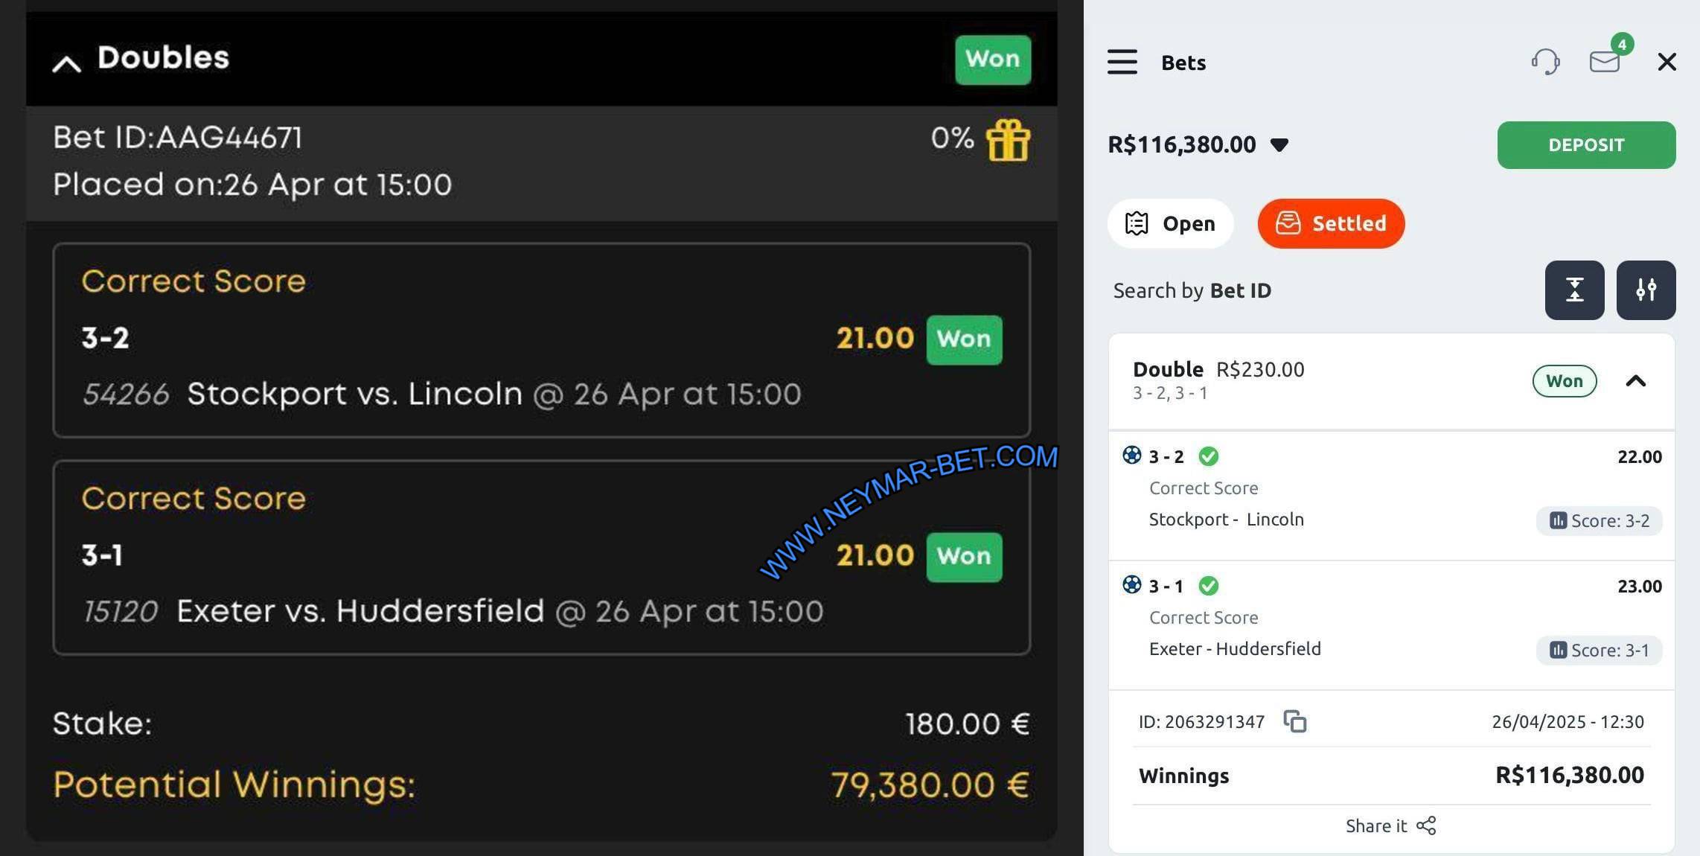Image resolution: width=1700 pixels, height=856 pixels.
Task: Collapse the Double R$230.00 bet card
Action: point(1635,381)
